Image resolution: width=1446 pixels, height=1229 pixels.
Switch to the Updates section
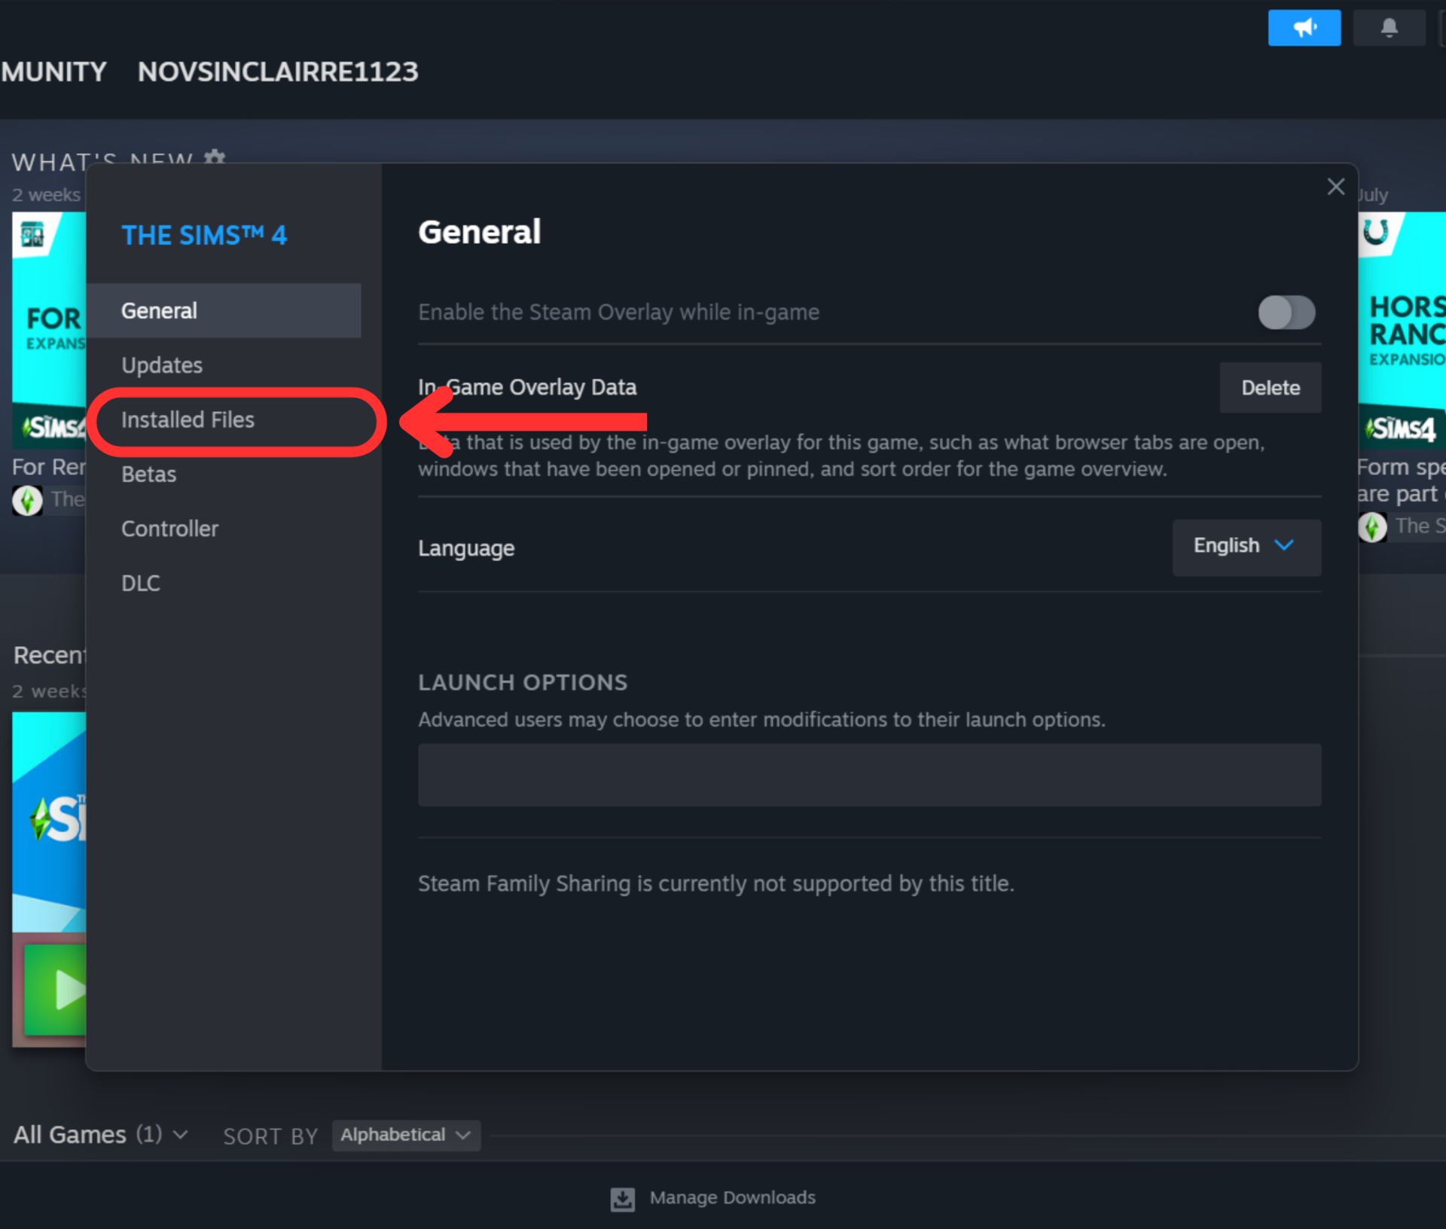pos(162,365)
